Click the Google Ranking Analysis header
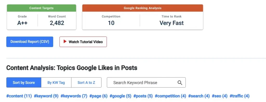This screenshot has height=102, width=266. tap(143, 8)
